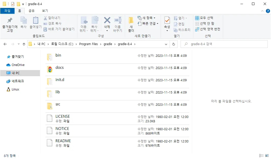271x159 pixels.
Task: Select the README file
Action: click(117, 143)
